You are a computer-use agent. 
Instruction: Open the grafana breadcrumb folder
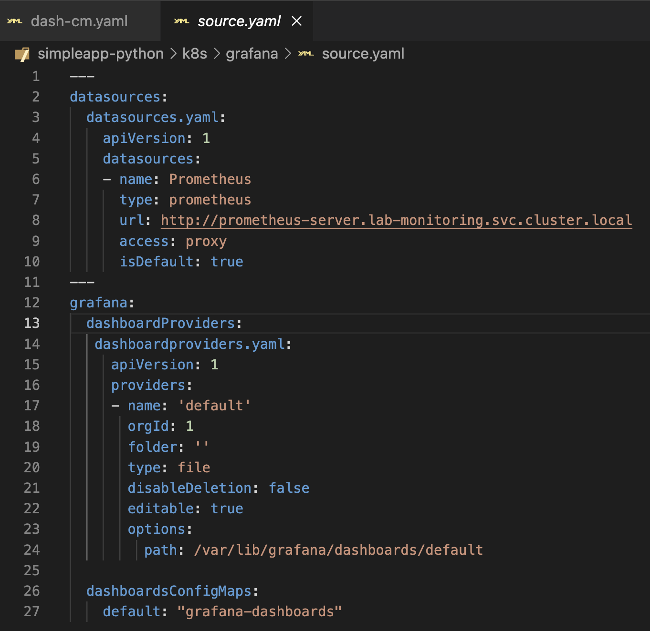point(252,54)
